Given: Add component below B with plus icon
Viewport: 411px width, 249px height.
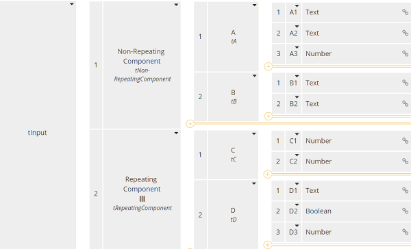Looking at the screenshot, I should pyautogui.click(x=190, y=124).
